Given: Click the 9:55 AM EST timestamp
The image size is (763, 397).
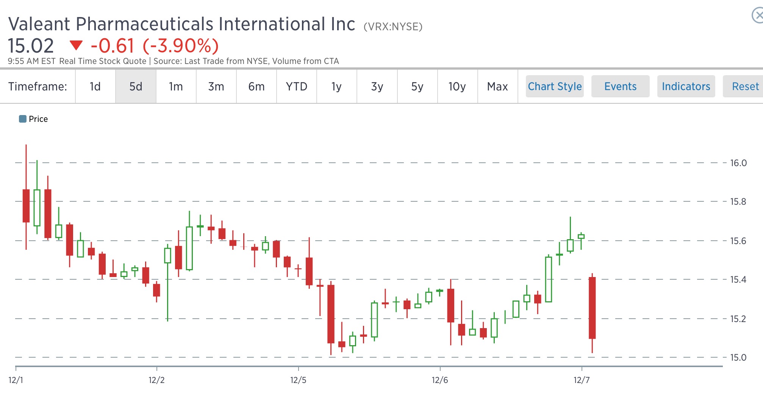Looking at the screenshot, I should pyautogui.click(x=32, y=61).
